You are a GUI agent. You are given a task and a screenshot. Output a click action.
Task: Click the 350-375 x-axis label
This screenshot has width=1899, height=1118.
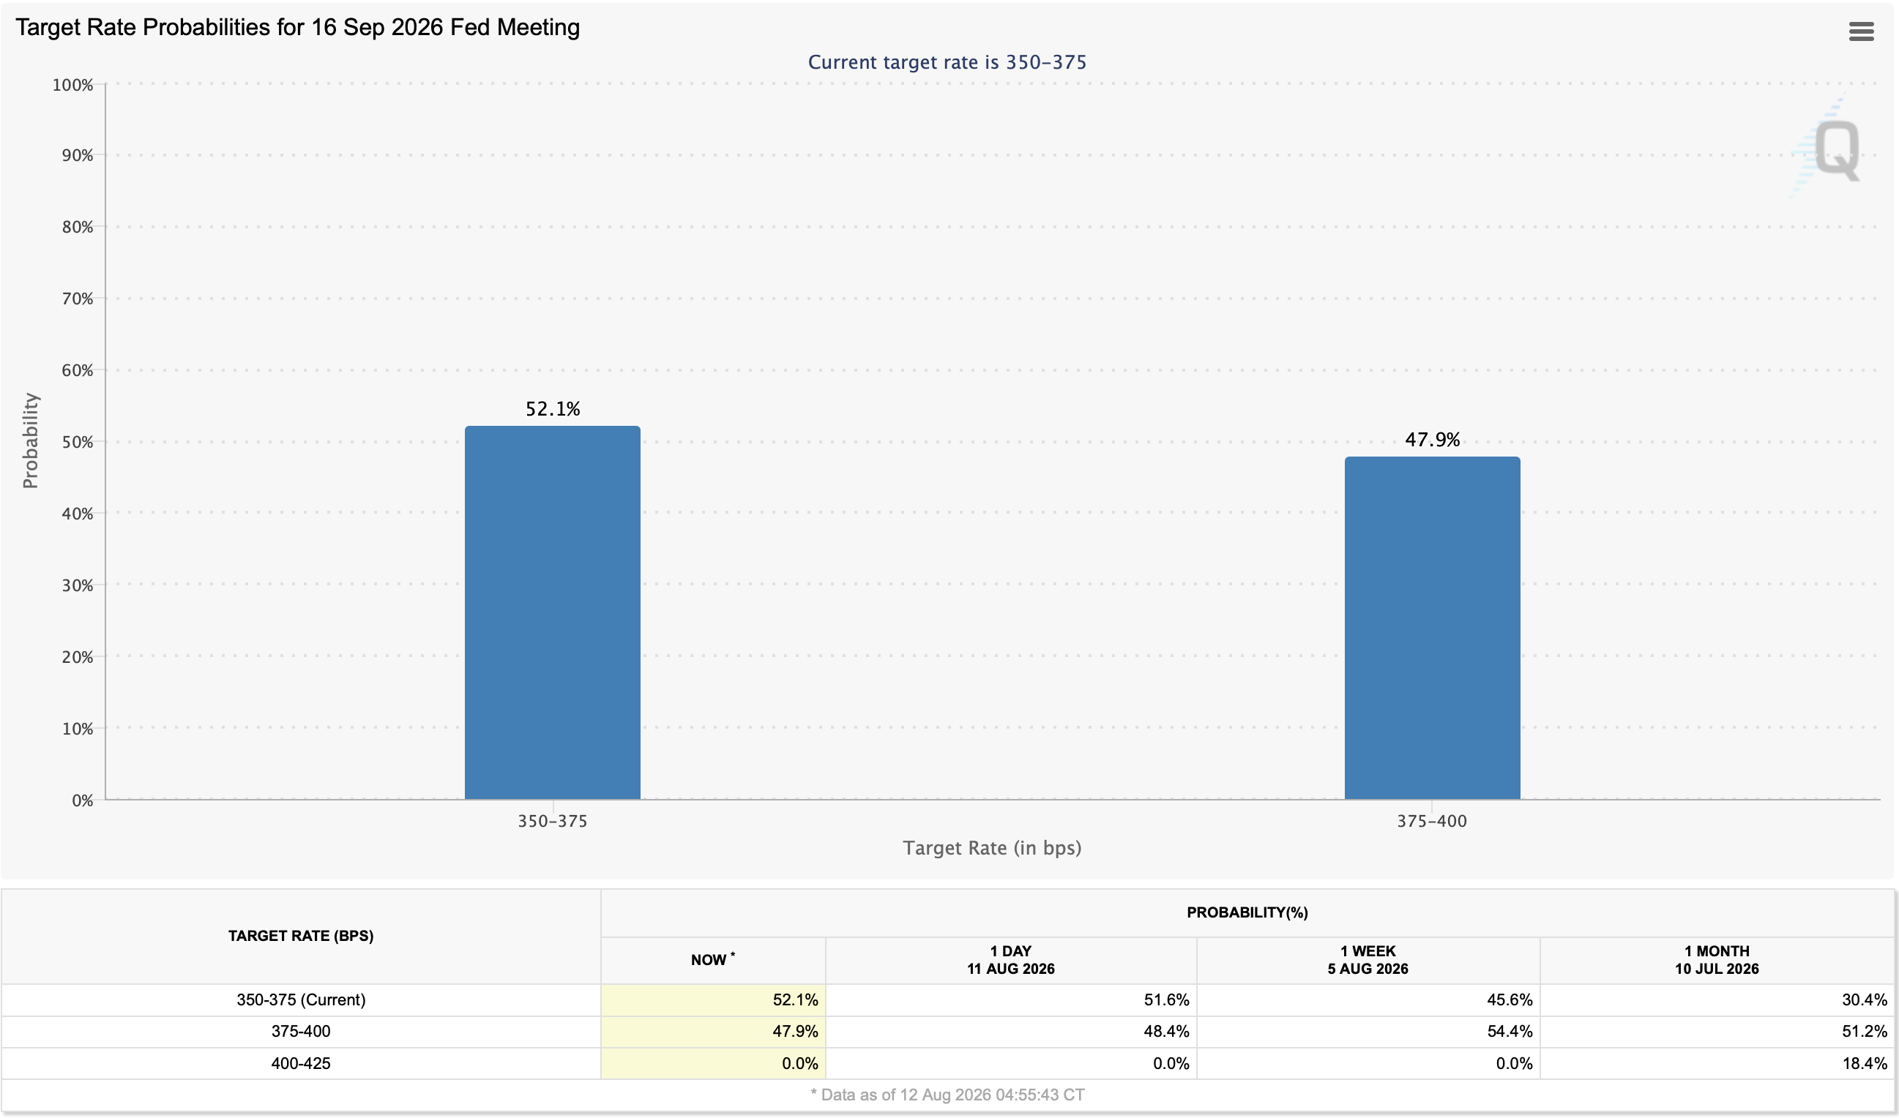click(x=553, y=821)
